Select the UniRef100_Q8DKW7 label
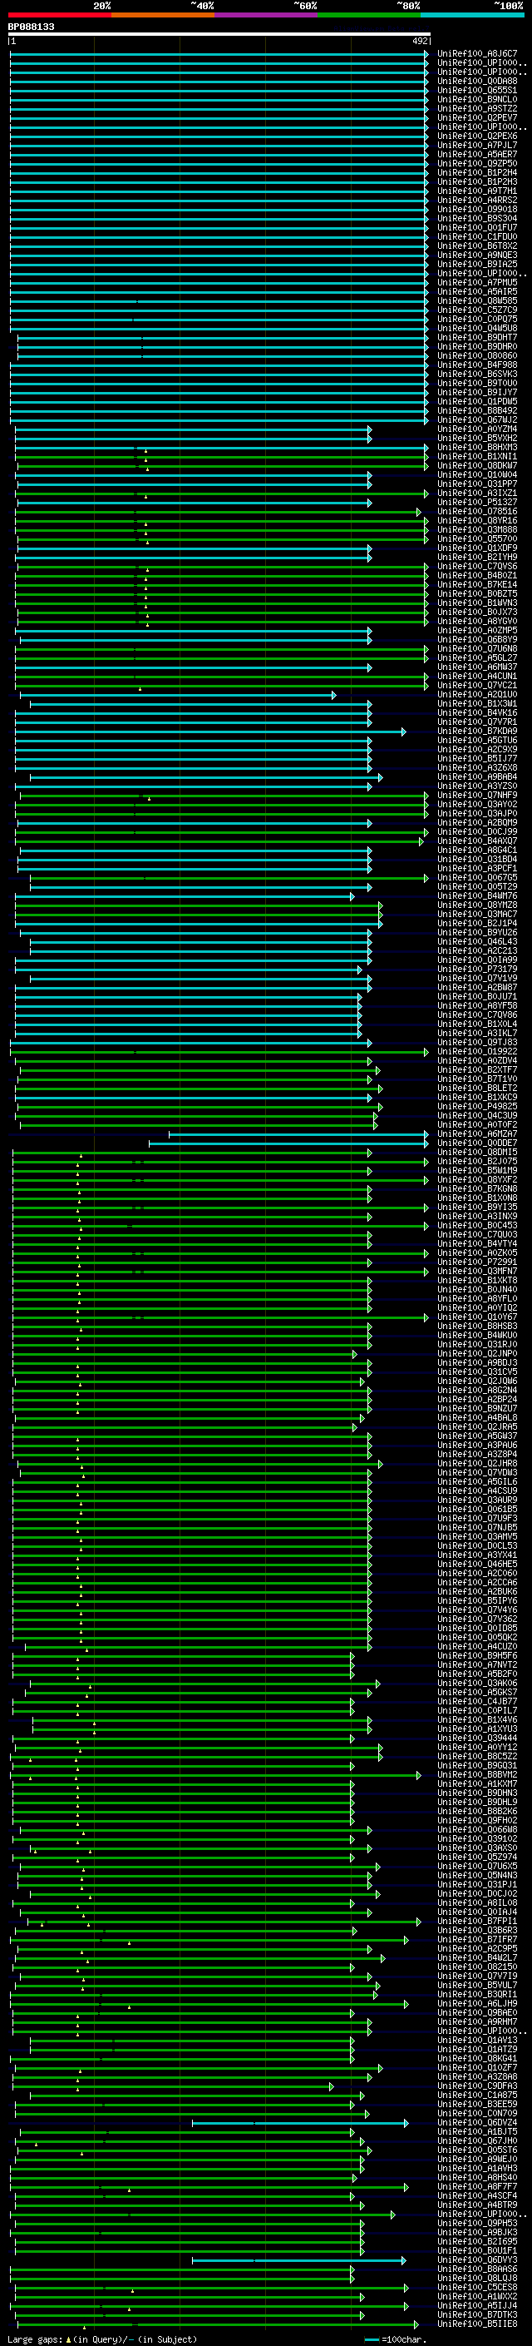The height and width of the screenshot is (2346, 532). pos(477,465)
